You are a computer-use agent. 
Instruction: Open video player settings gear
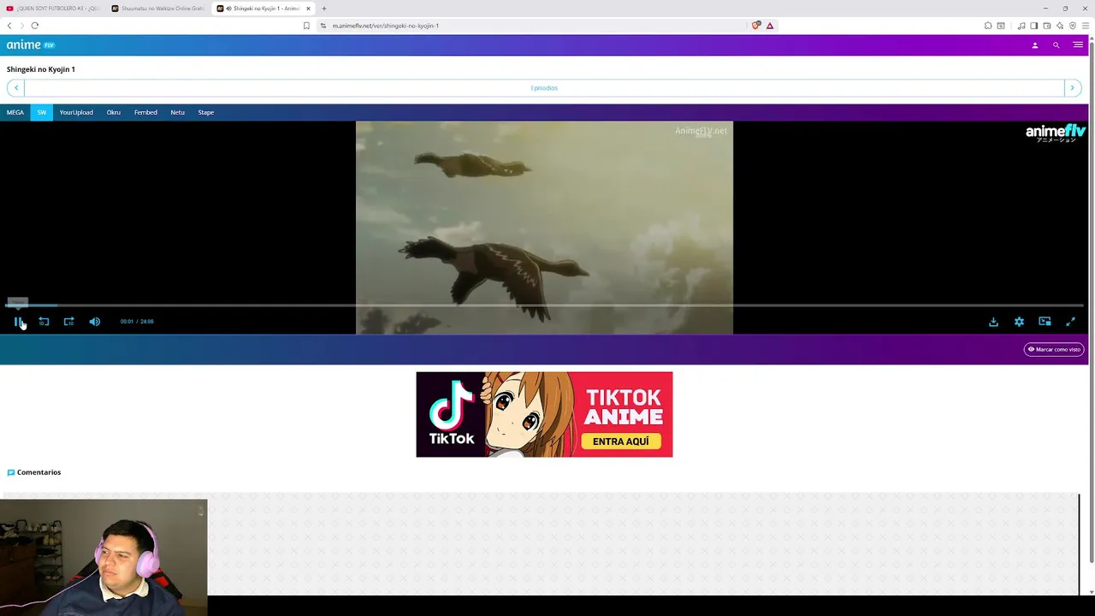click(x=1019, y=322)
